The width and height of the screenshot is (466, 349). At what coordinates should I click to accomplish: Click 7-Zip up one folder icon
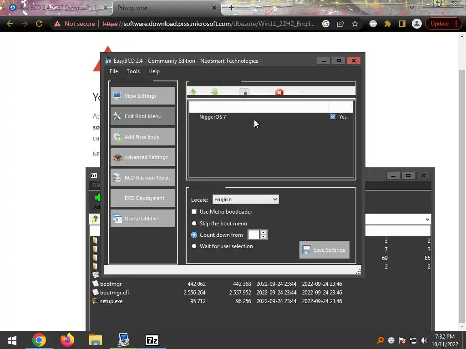95,219
